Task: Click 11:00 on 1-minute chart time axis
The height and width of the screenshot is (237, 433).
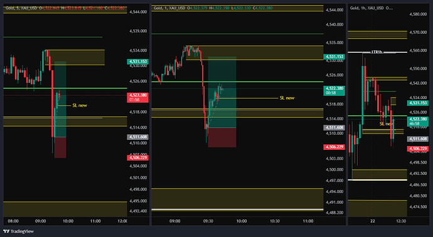Action: tap(308, 221)
